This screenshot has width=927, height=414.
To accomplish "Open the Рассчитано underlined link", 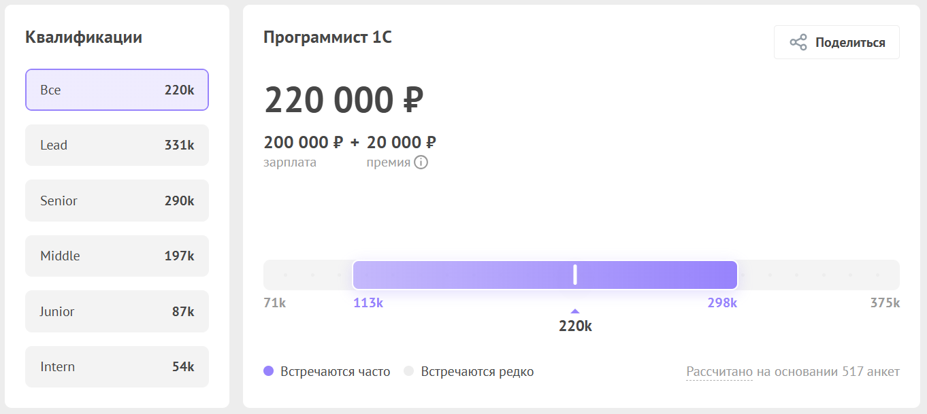I will [719, 372].
